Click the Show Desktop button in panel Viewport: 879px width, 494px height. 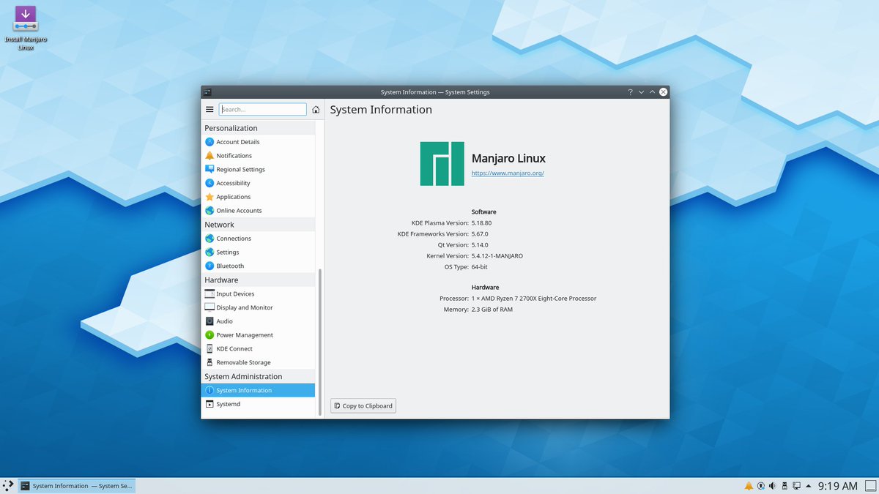click(x=869, y=486)
